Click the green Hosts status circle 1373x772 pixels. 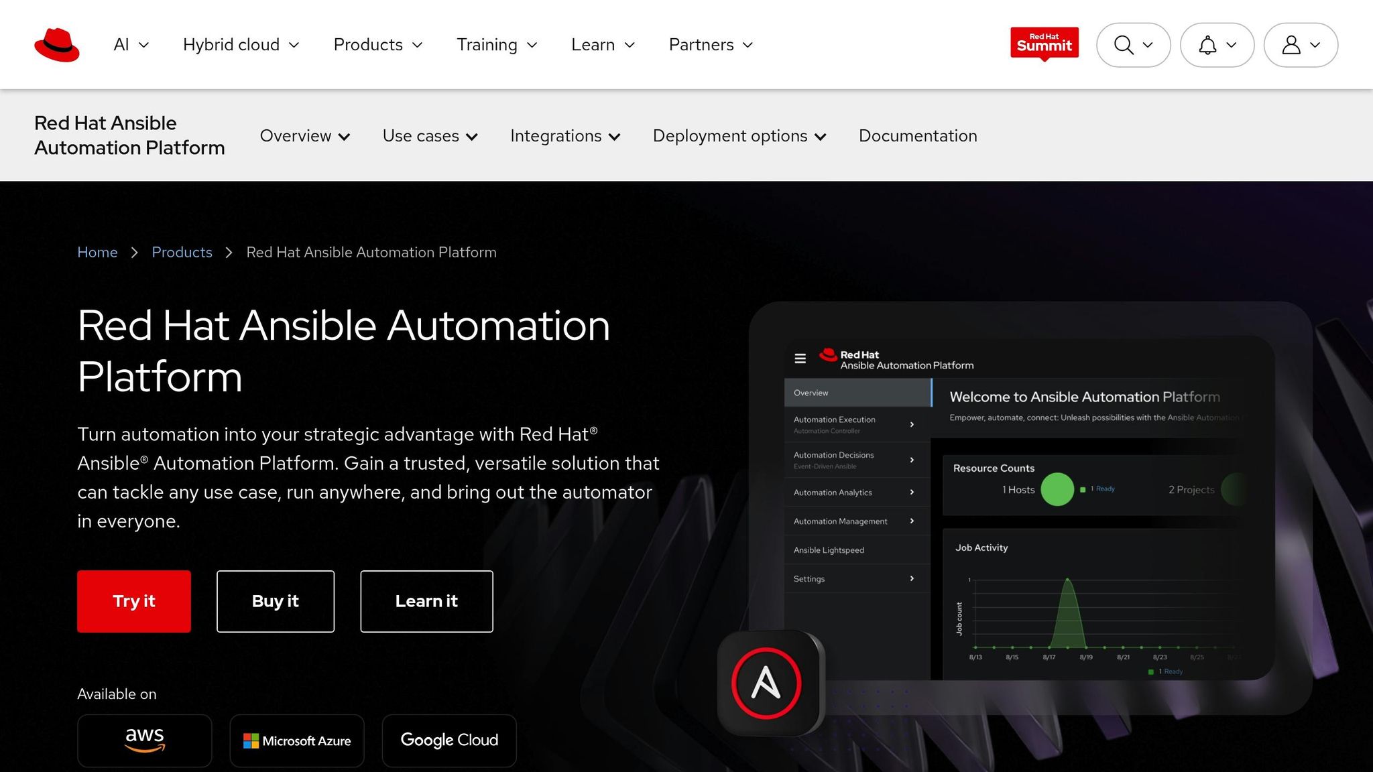1057,489
